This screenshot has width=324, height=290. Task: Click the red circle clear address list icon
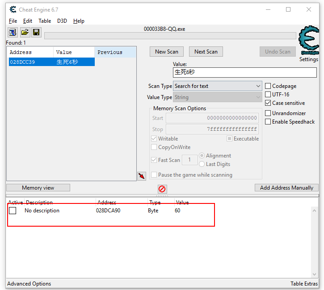(162, 189)
